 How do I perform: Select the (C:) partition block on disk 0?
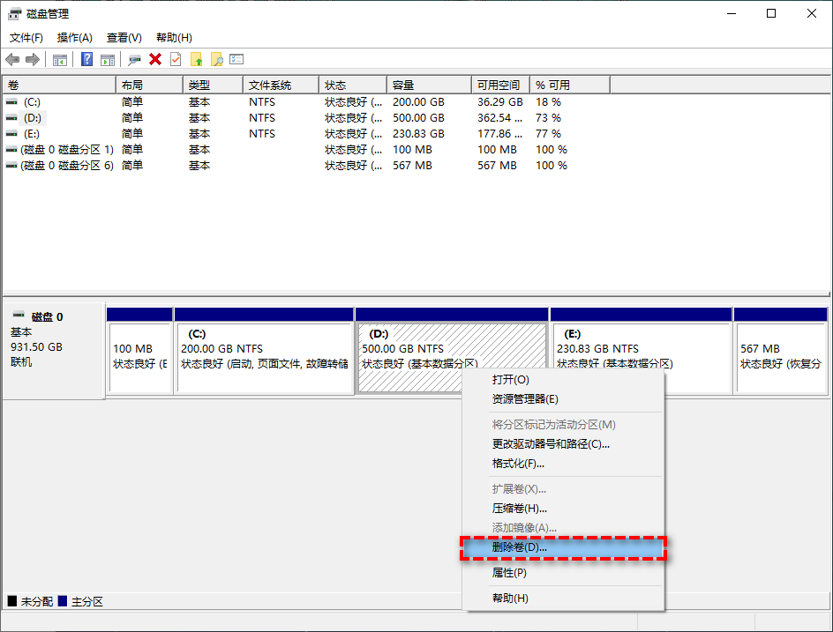(264, 357)
